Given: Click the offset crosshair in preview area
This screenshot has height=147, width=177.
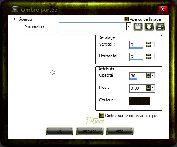Looking at the screenshot, I should (53, 73).
